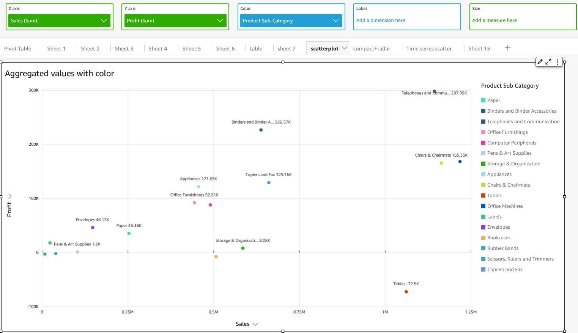This screenshot has height=333, width=578.
Task: Click 'Add a measure here' in Size
Action: pos(495,20)
